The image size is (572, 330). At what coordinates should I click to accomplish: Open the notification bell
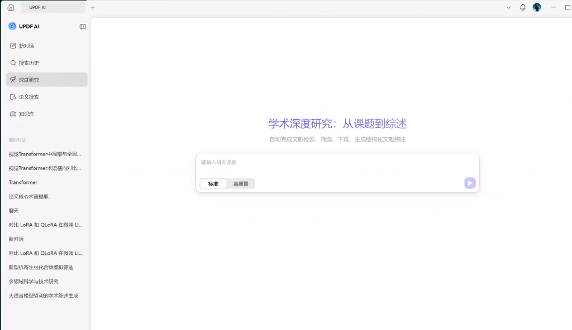(523, 7)
